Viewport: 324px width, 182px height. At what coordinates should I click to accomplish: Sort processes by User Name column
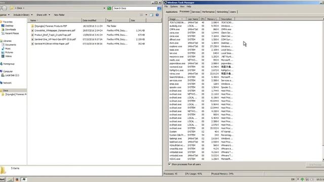193,19
